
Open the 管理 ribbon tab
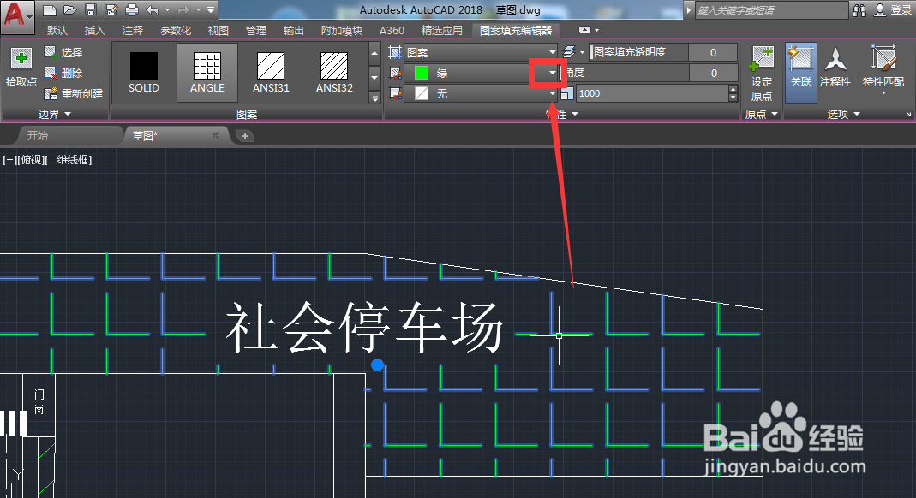coord(256,30)
